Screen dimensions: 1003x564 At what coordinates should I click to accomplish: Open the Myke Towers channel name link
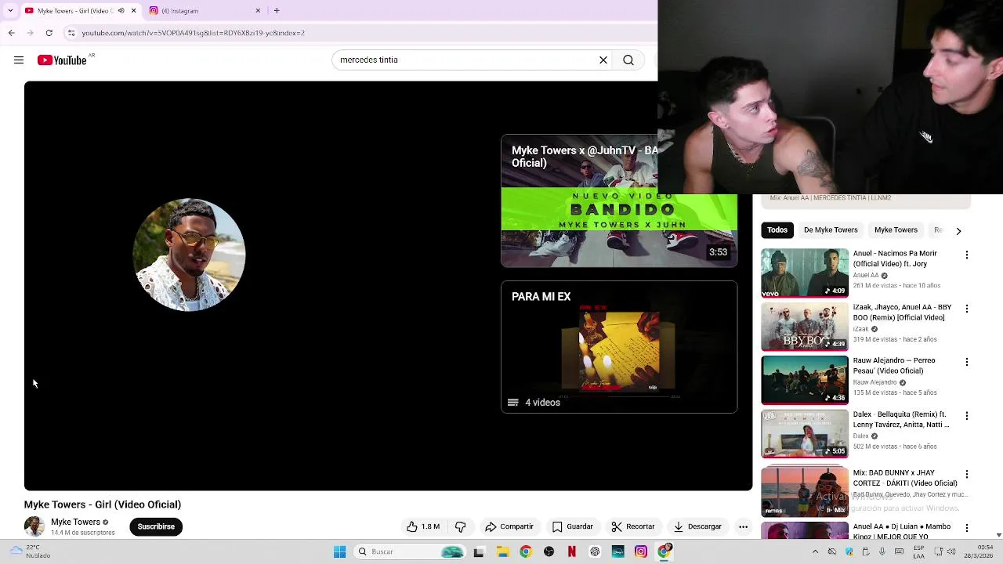tap(75, 522)
